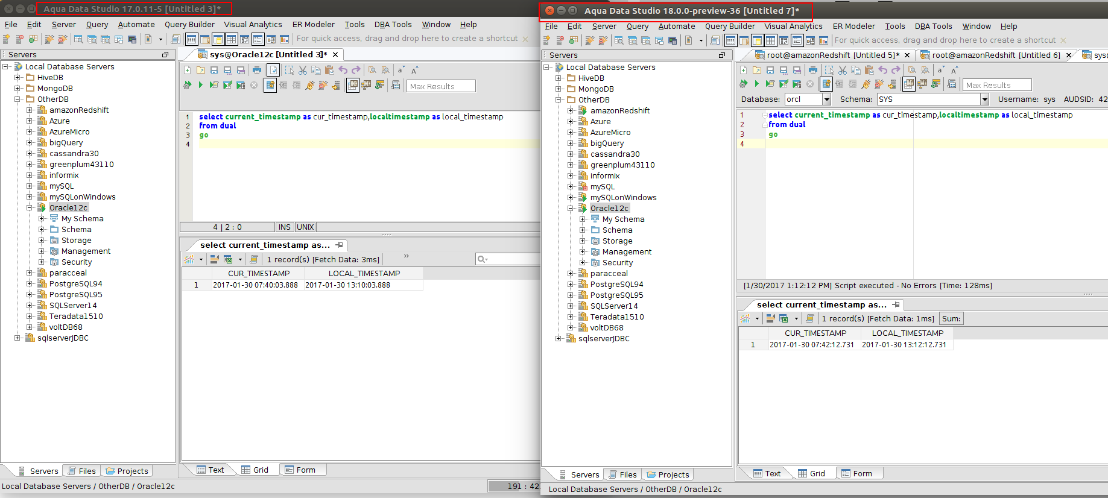Expand sqlserverJDBC node in 18.0 Servers tree

click(559, 338)
